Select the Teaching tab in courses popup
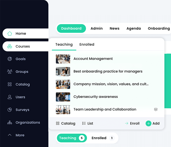The width and height of the screenshot is (171, 147). pyautogui.click(x=64, y=44)
